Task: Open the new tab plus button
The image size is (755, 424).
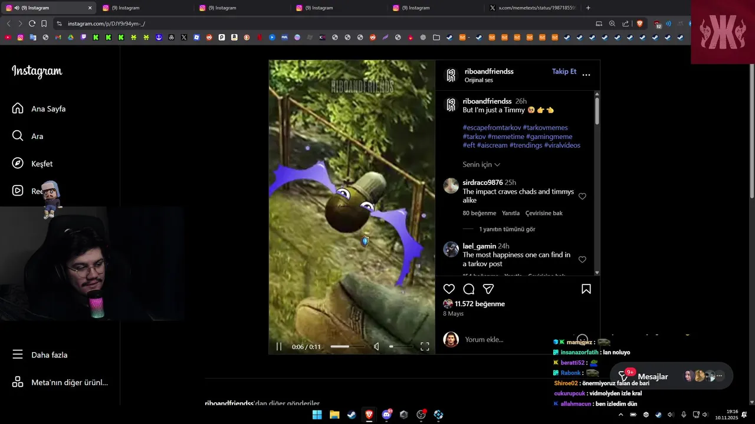Action: [x=588, y=8]
